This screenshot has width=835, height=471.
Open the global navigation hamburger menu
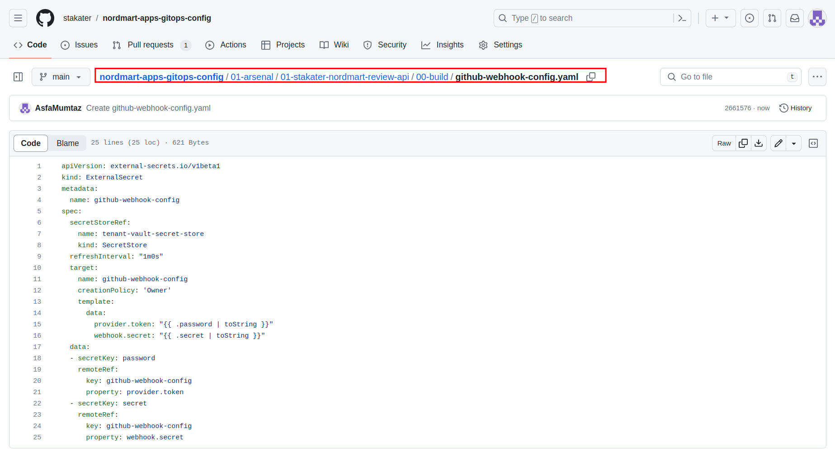18,18
